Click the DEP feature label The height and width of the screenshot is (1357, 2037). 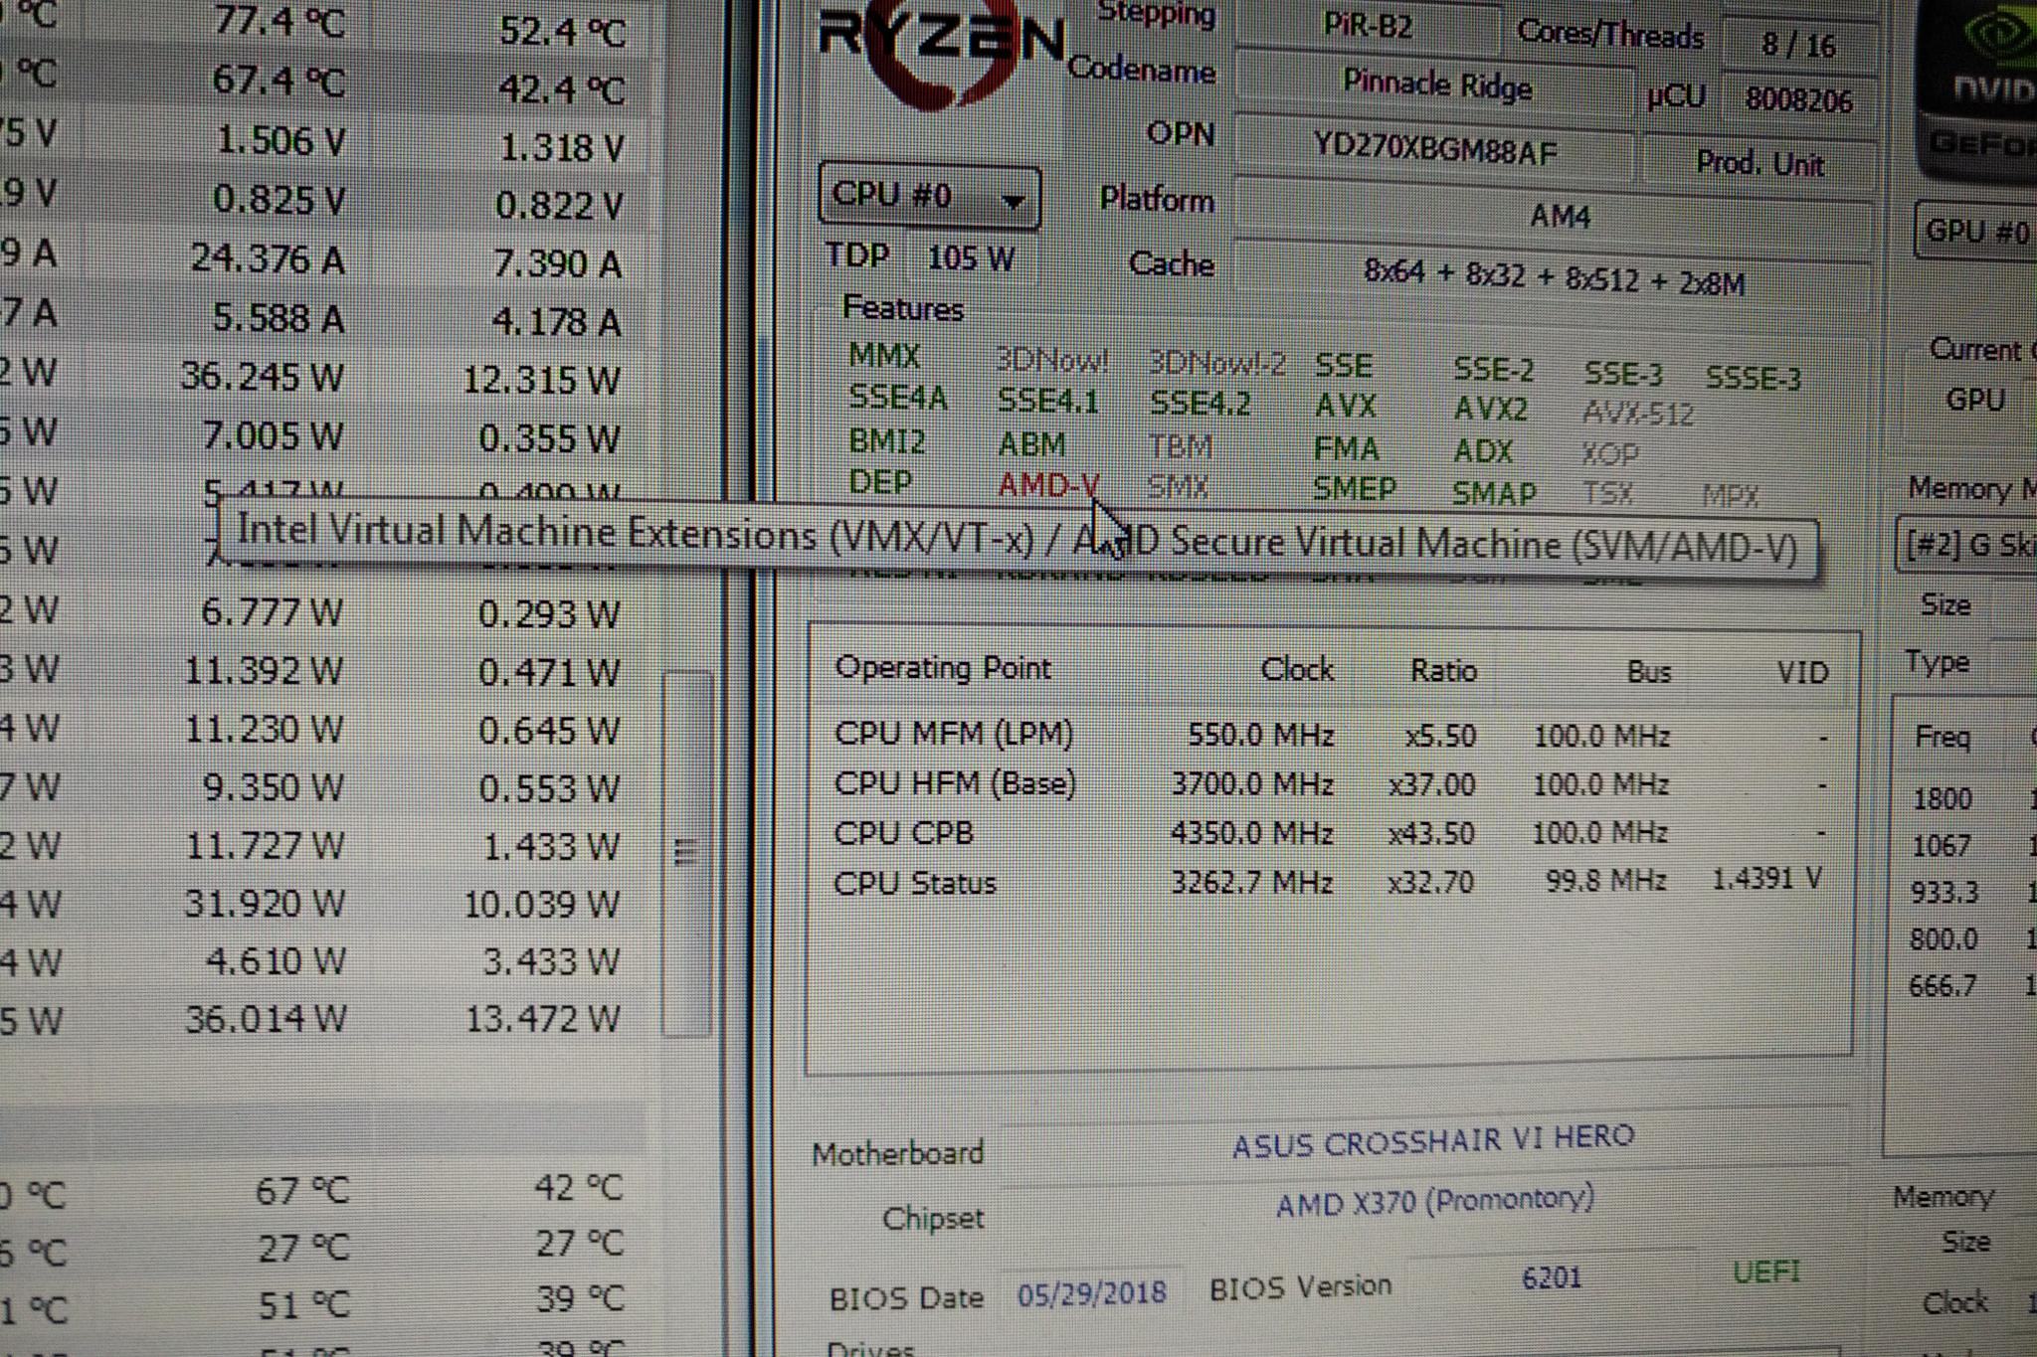(880, 482)
